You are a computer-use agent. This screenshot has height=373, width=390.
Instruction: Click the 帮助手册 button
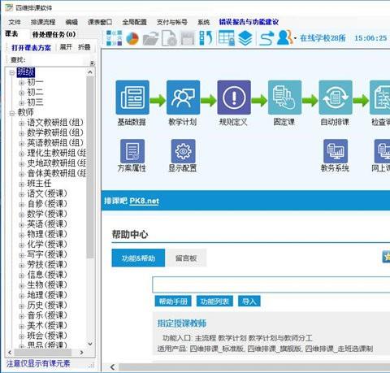173,301
